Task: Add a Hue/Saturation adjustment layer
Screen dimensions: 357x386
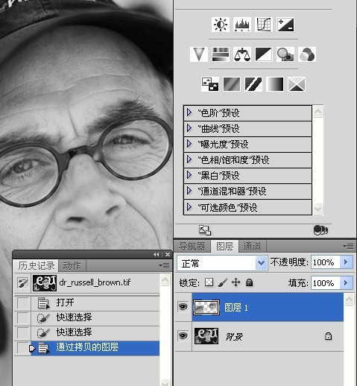Action: [221, 54]
